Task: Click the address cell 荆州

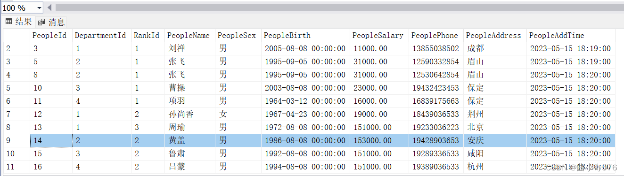Action: pyautogui.click(x=495, y=114)
